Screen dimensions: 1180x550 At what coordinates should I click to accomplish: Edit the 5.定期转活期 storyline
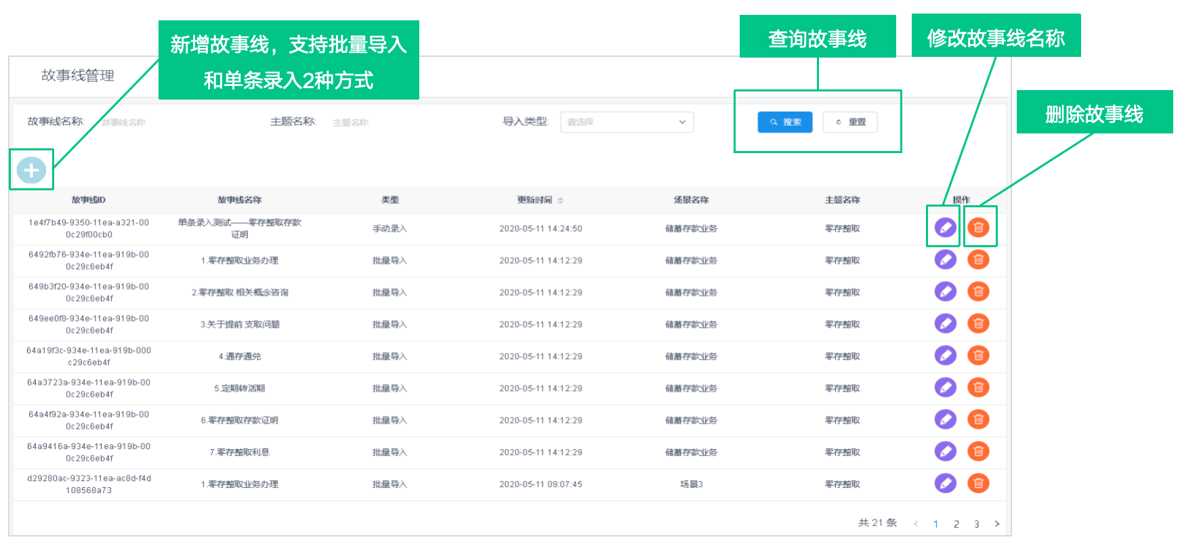(x=945, y=387)
